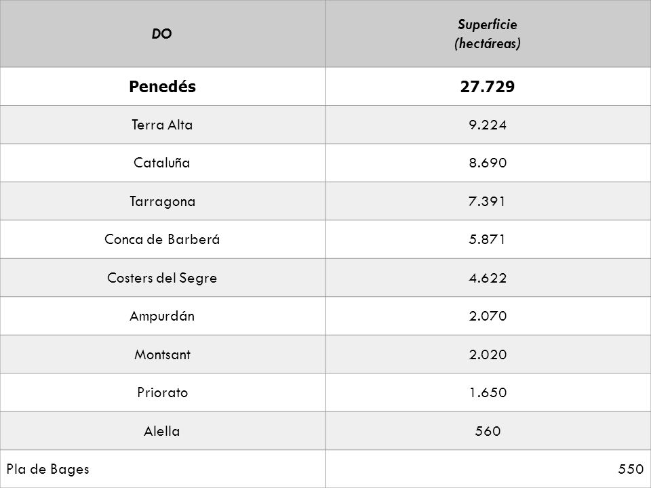
Task: Select the 1.650 value
Action: 488,392
